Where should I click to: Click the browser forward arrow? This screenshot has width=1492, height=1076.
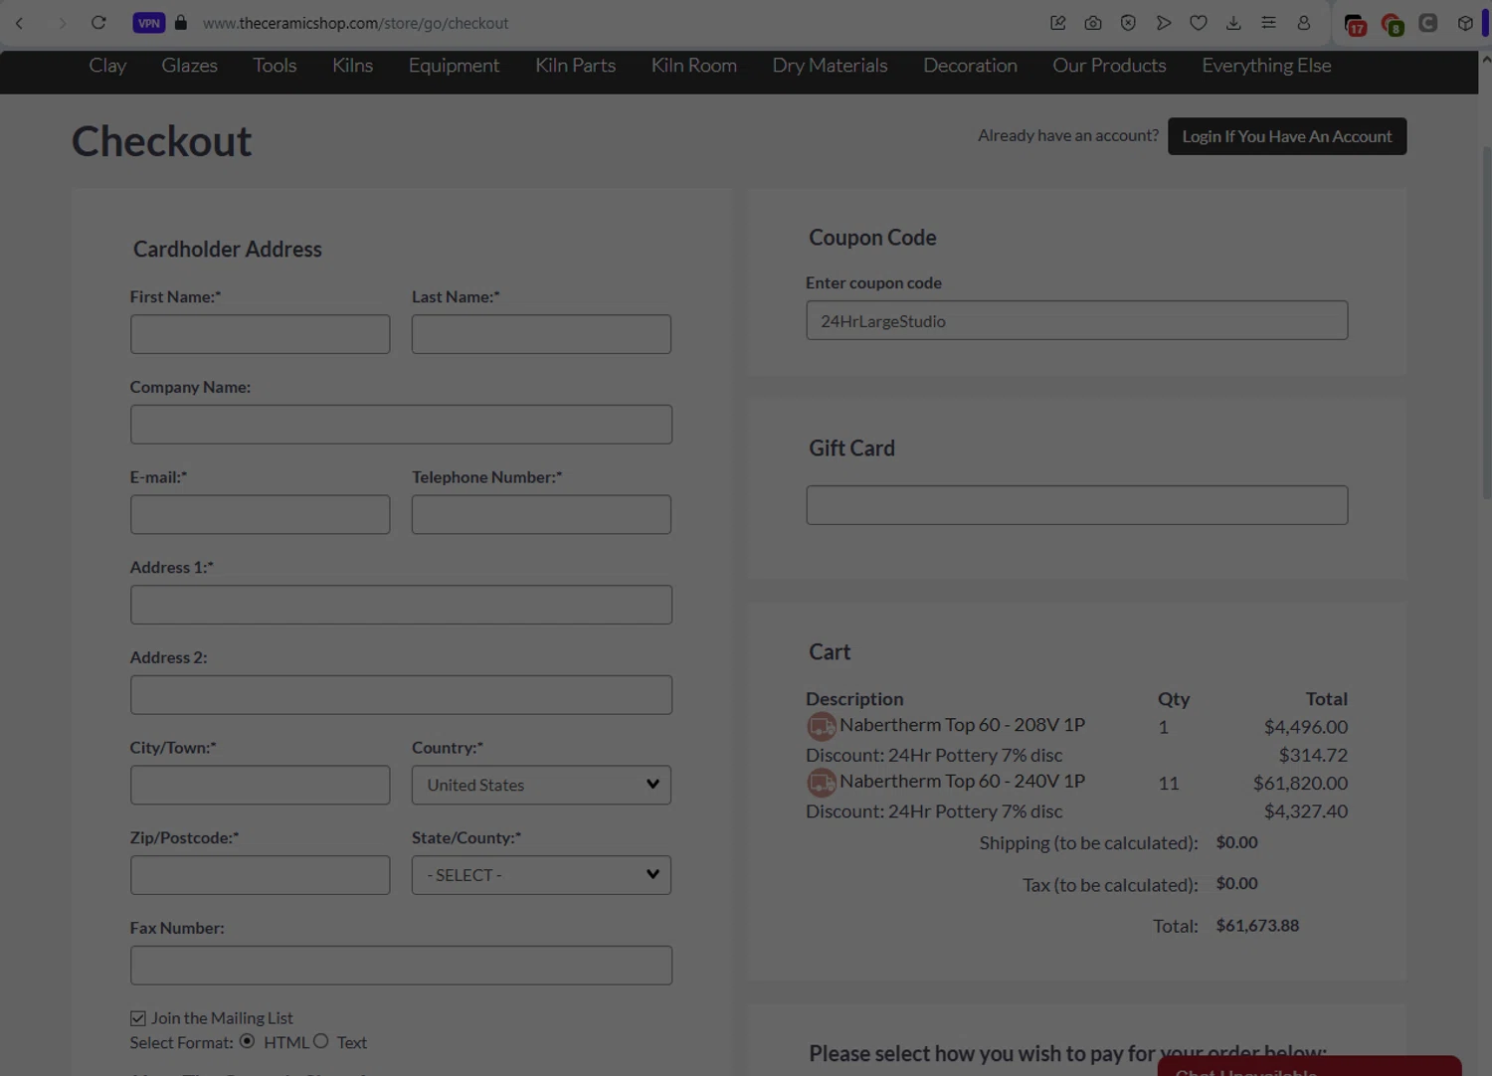62,23
